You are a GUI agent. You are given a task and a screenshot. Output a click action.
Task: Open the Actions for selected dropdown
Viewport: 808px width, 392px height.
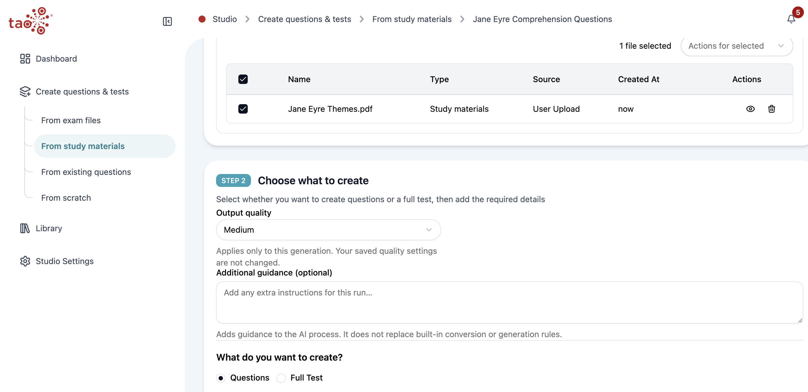[737, 46]
